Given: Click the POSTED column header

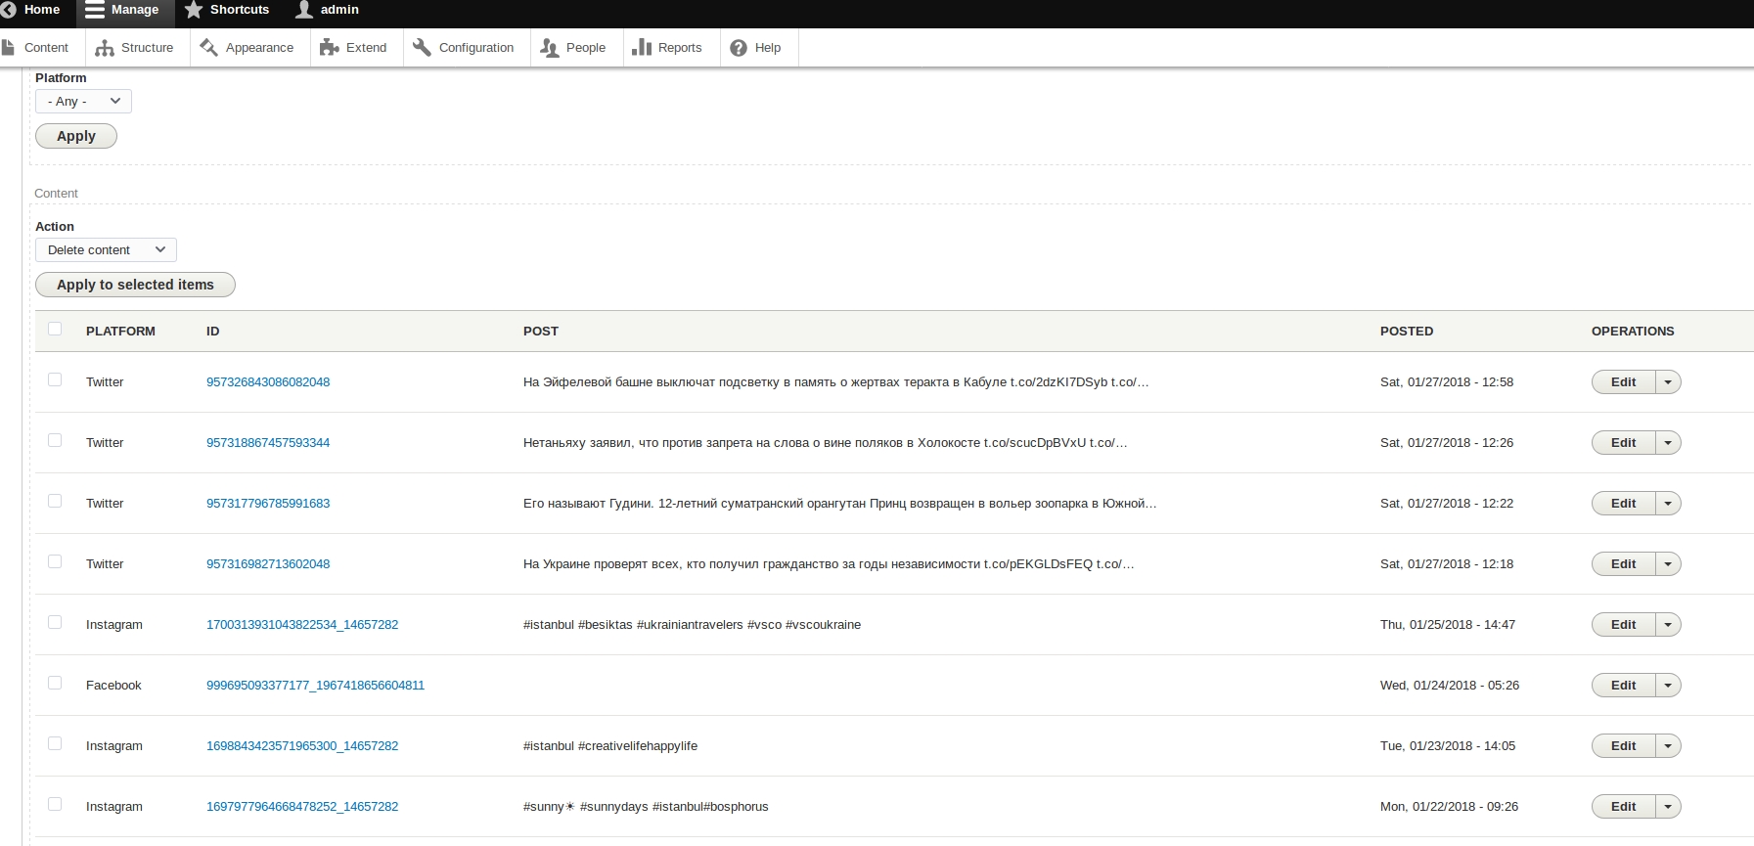Looking at the screenshot, I should [1407, 332].
